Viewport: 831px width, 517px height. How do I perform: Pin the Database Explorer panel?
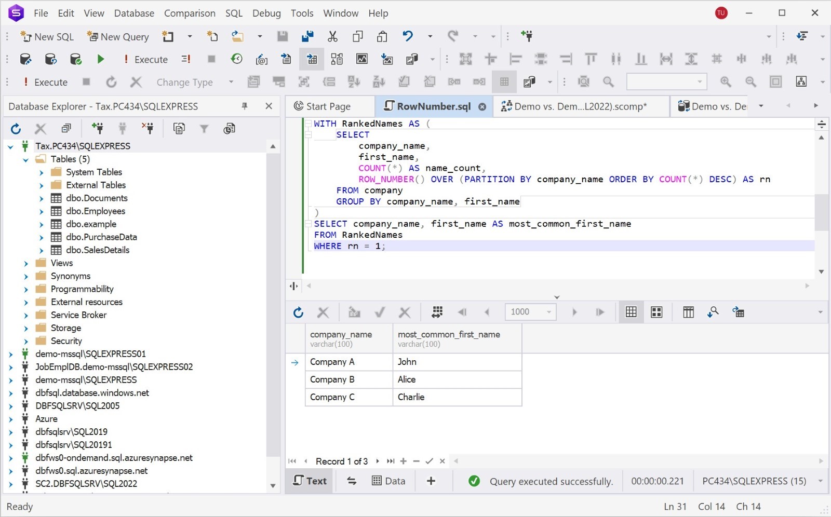[x=245, y=106]
